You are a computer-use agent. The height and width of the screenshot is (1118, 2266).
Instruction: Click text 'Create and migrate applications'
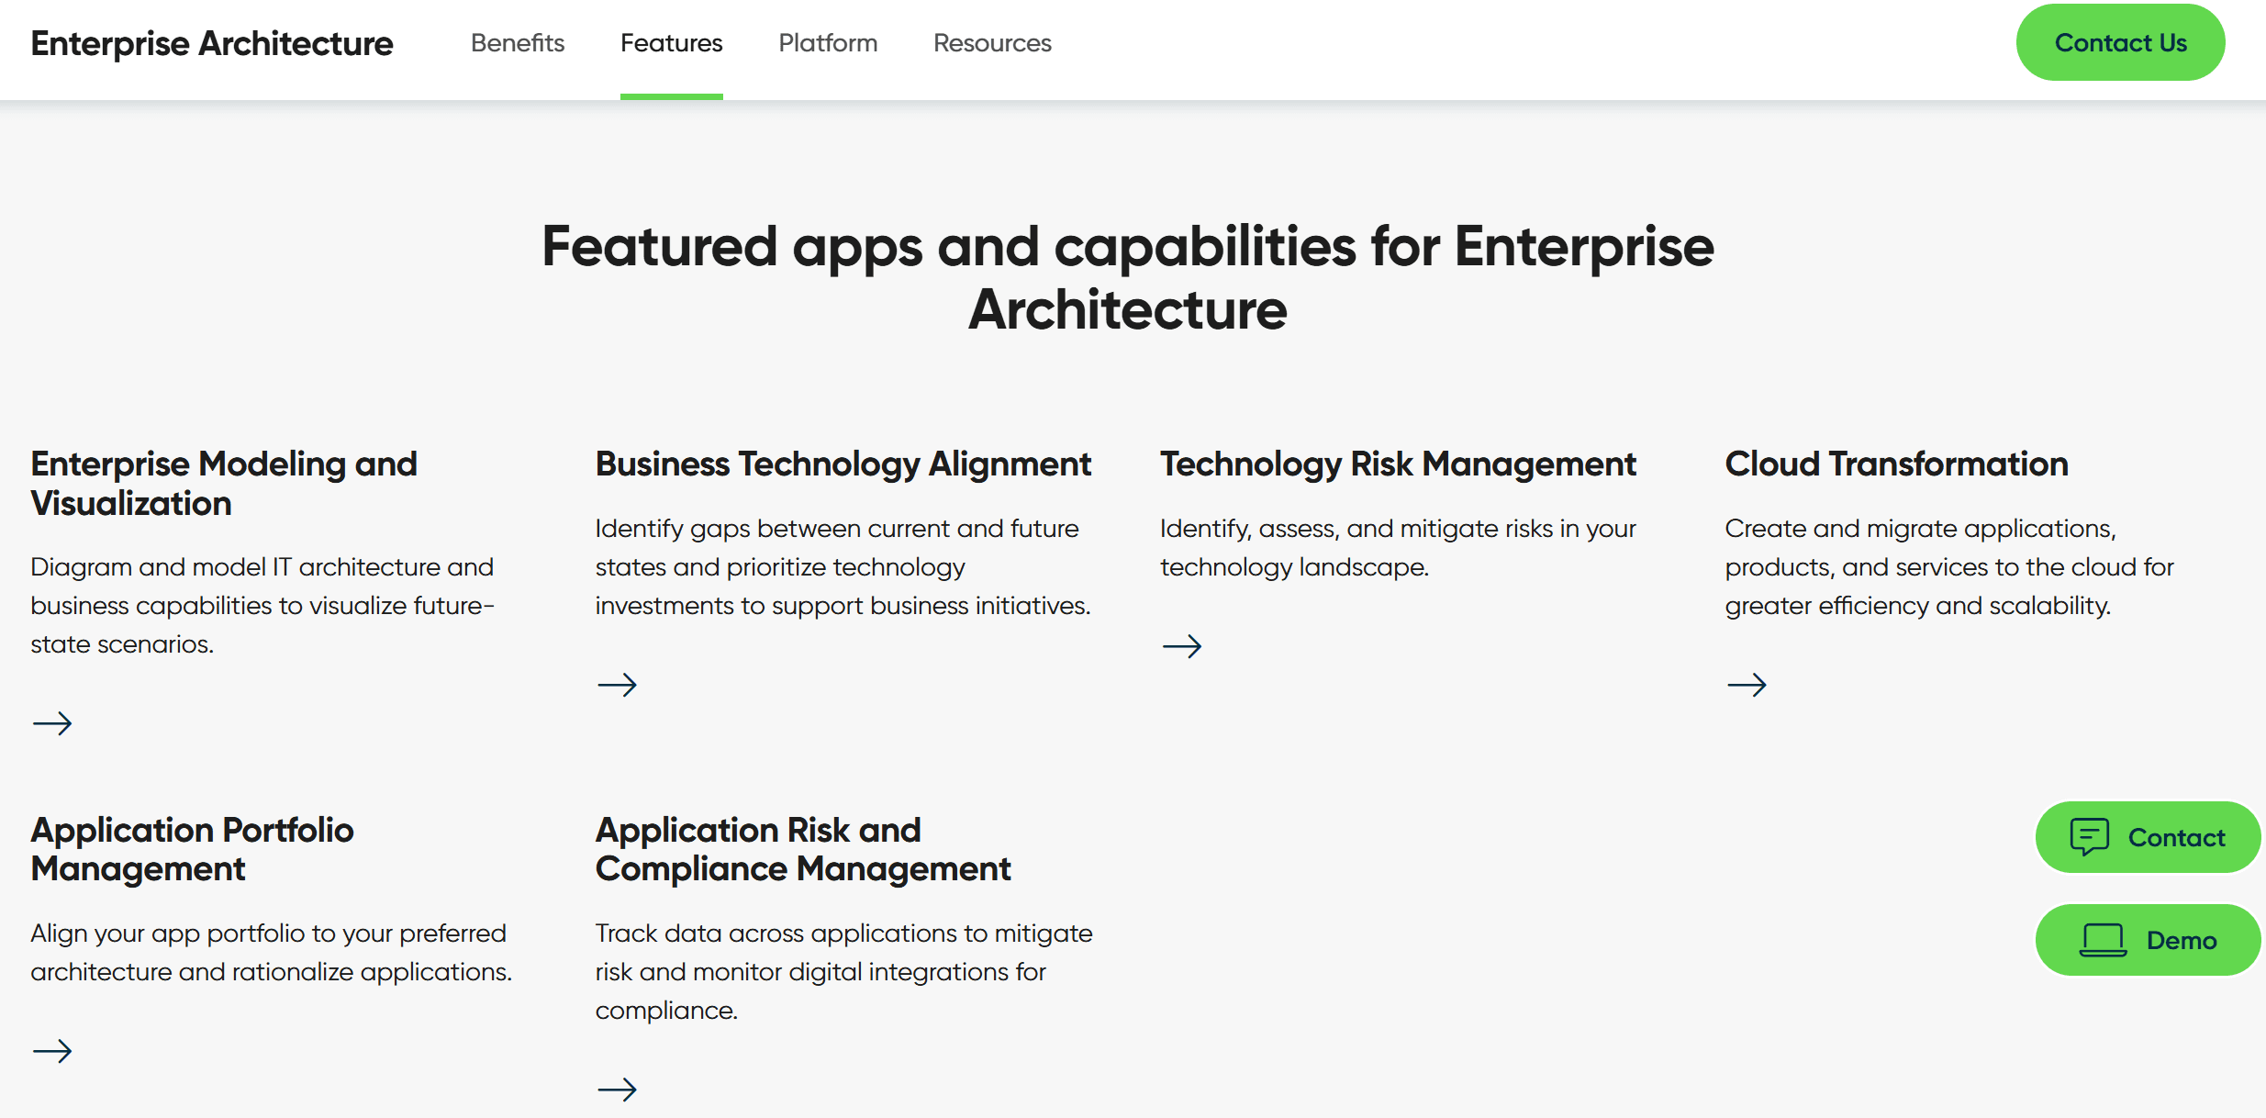point(1920,529)
